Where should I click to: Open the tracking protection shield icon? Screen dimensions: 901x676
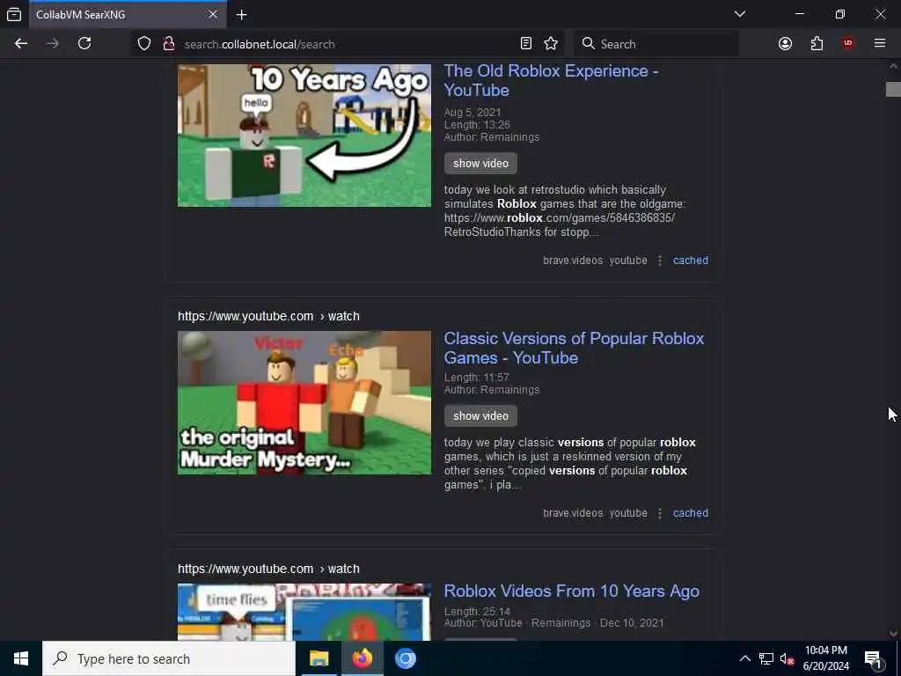144,44
